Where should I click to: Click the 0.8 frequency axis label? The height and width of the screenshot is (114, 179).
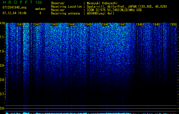(3, 80)
